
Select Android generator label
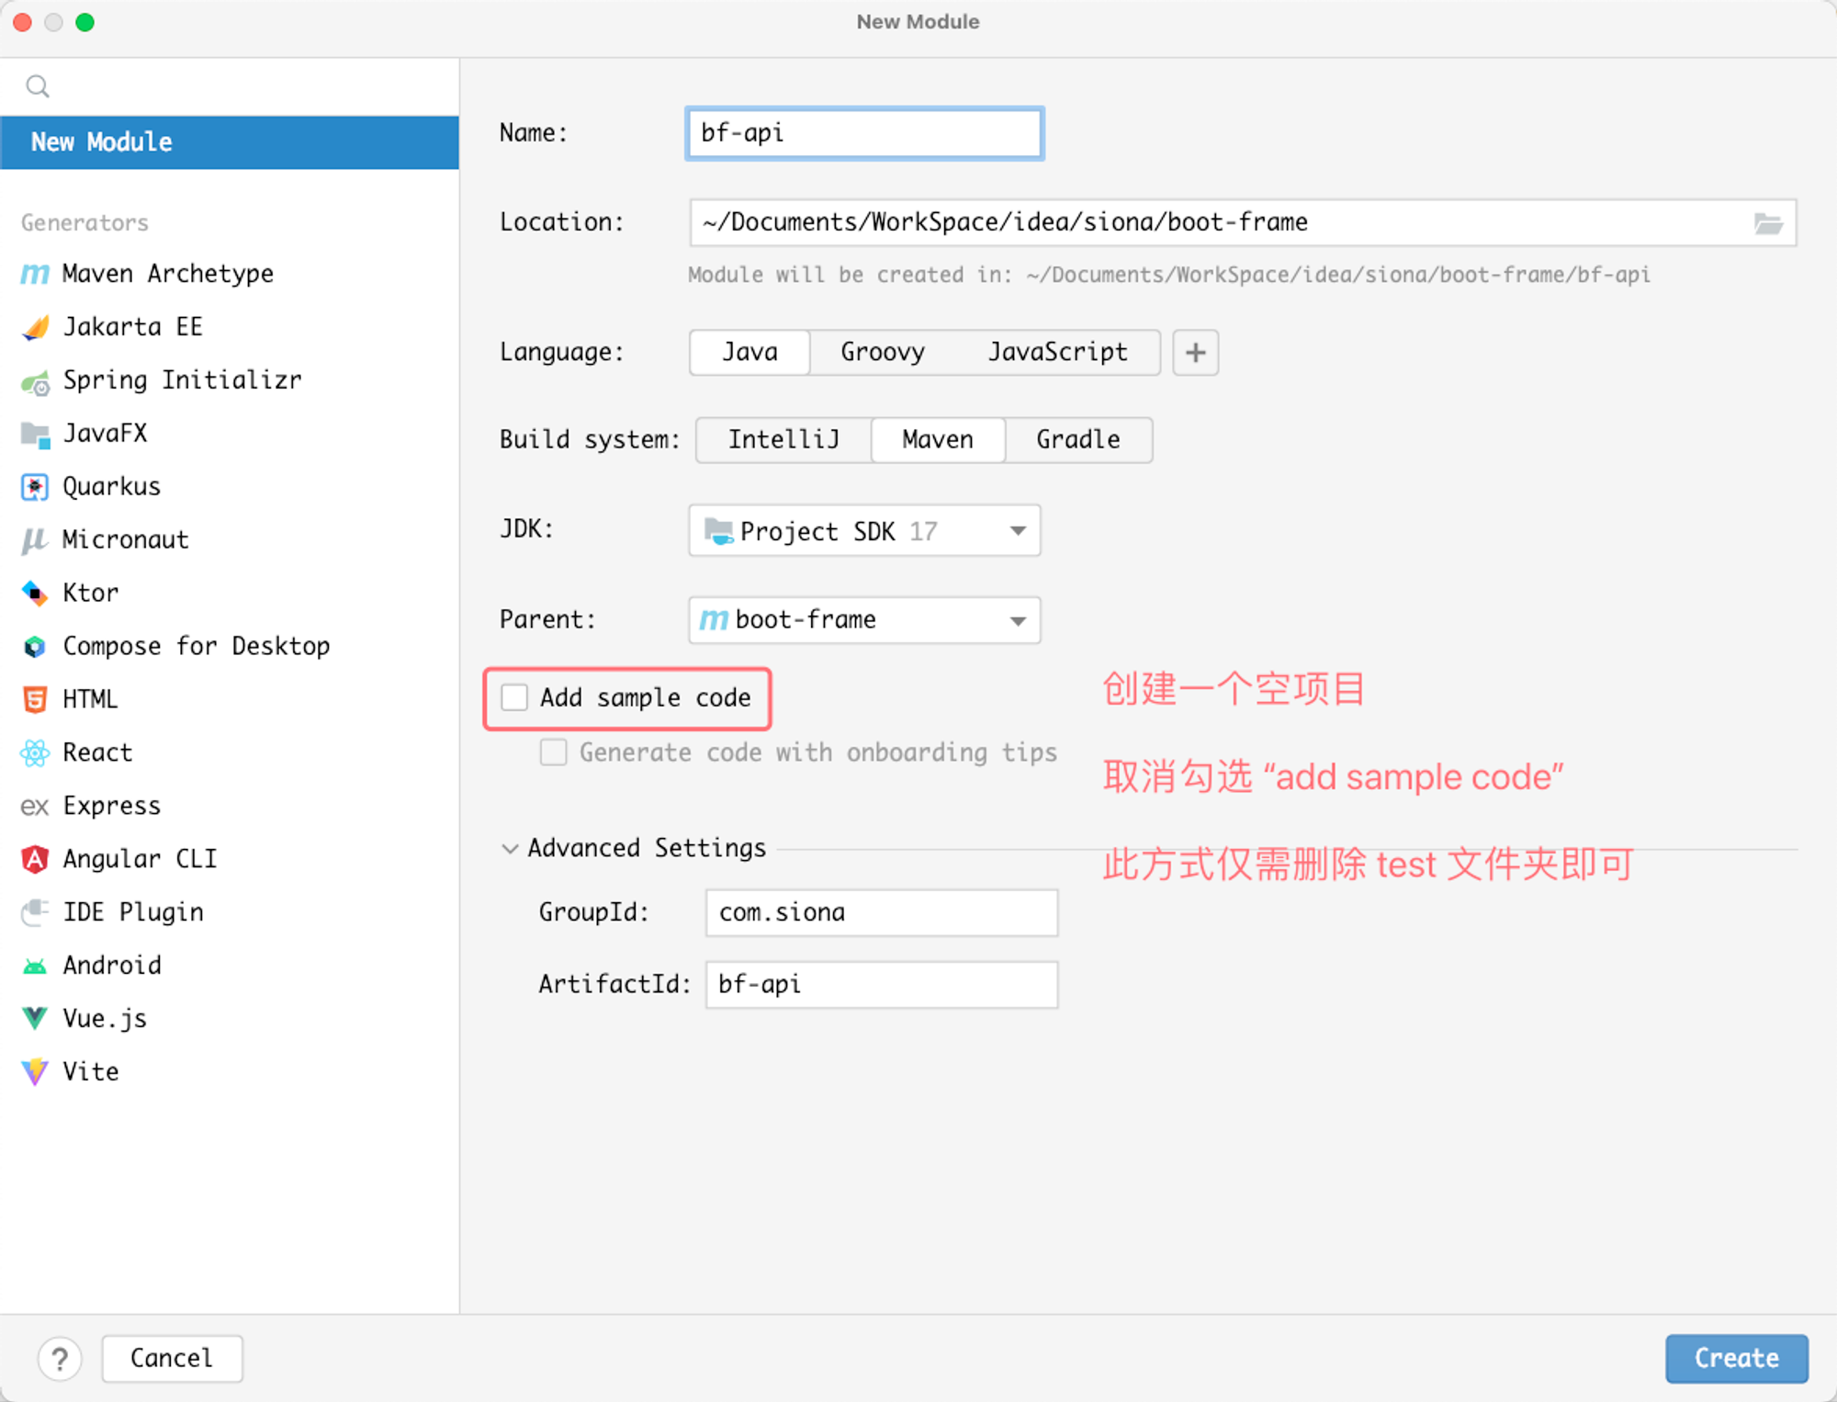(111, 966)
